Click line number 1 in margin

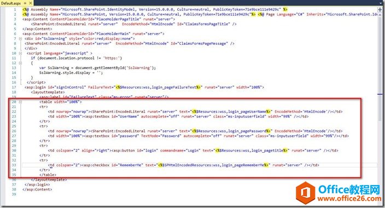click(x=15, y=10)
